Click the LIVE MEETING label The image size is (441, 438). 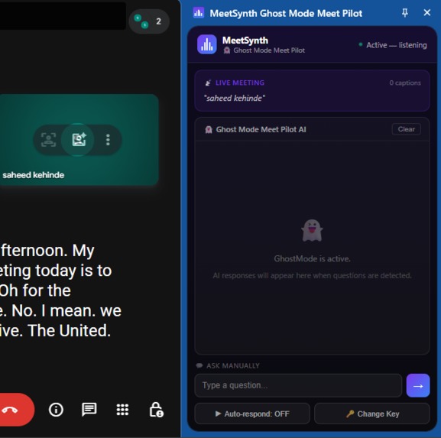pyautogui.click(x=240, y=83)
